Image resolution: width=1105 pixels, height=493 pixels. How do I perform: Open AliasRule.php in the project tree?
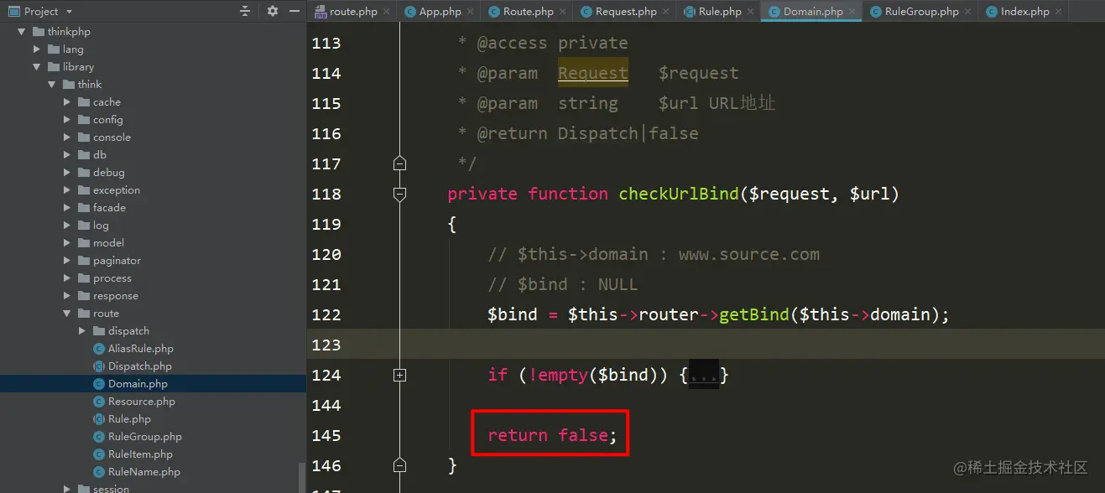coord(140,349)
